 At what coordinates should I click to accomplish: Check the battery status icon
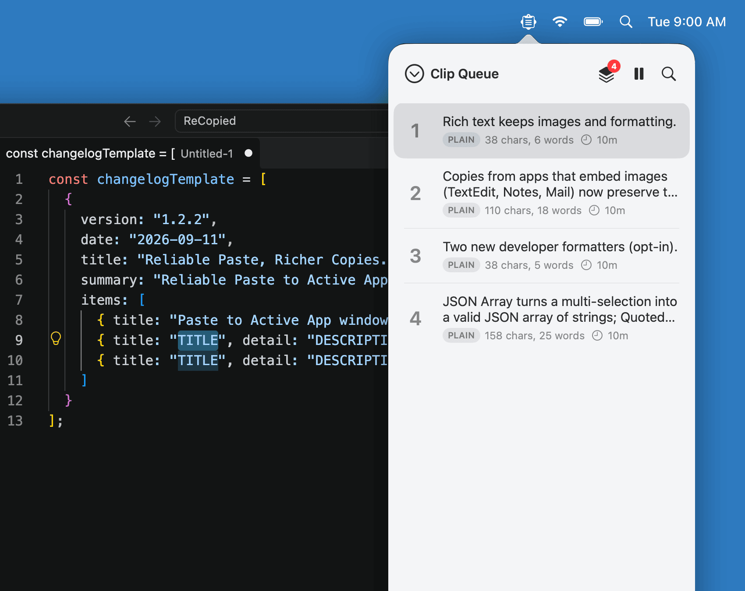[x=593, y=21]
